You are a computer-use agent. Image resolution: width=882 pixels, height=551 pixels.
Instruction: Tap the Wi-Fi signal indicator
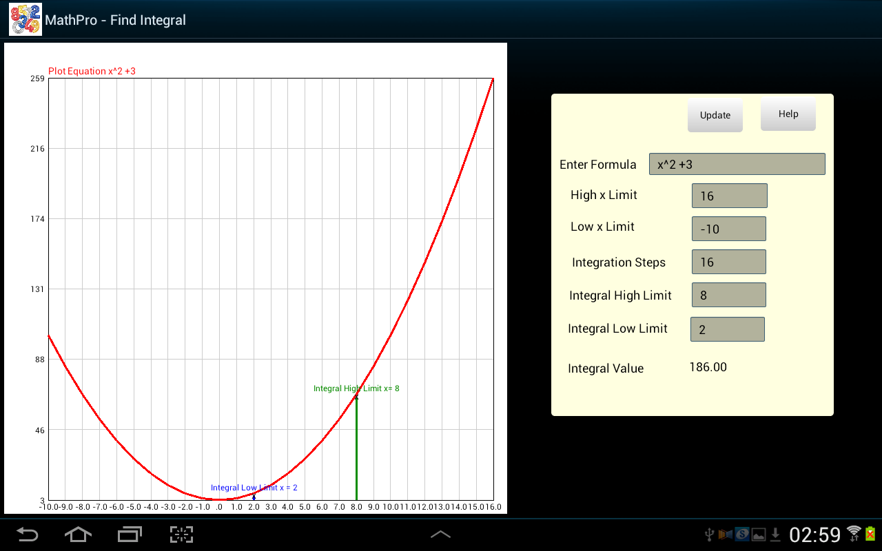pyautogui.click(x=854, y=532)
